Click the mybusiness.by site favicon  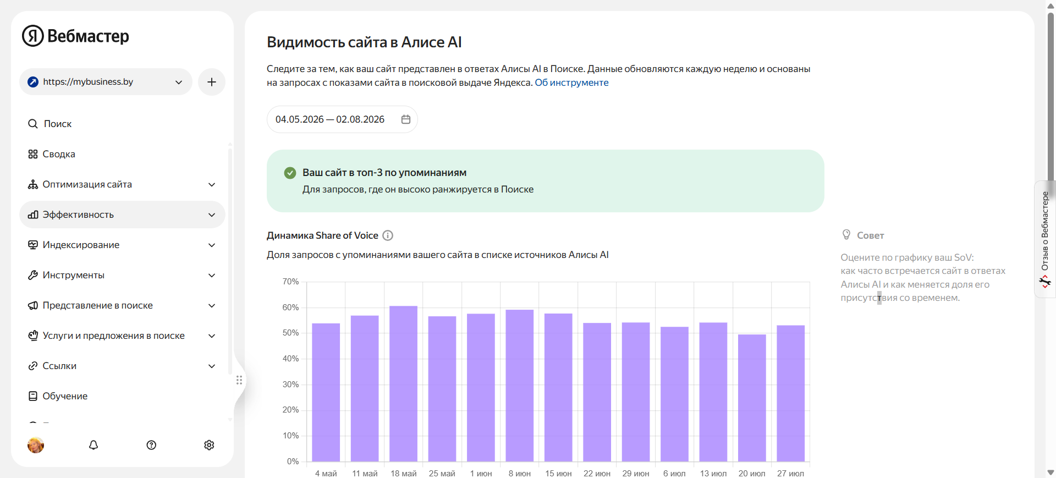coord(33,82)
